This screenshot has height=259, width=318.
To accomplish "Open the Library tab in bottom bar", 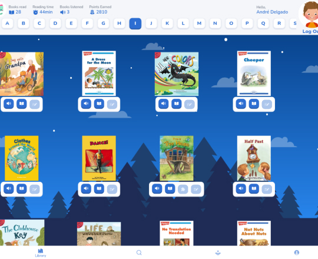I will pyautogui.click(x=41, y=253).
